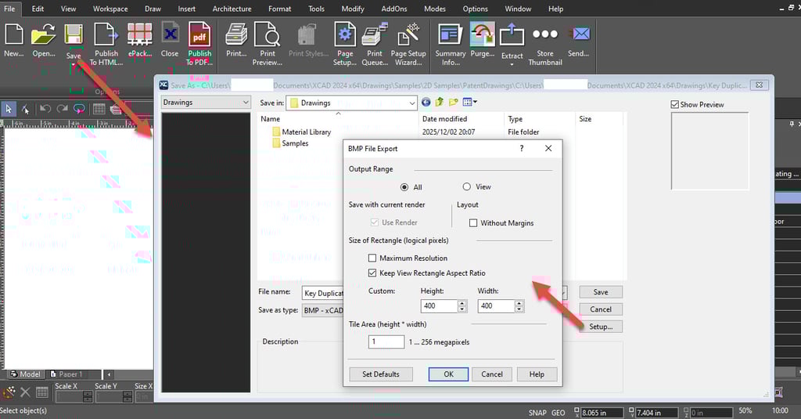Open the Modify menu
The width and height of the screenshot is (801, 419).
click(353, 9)
